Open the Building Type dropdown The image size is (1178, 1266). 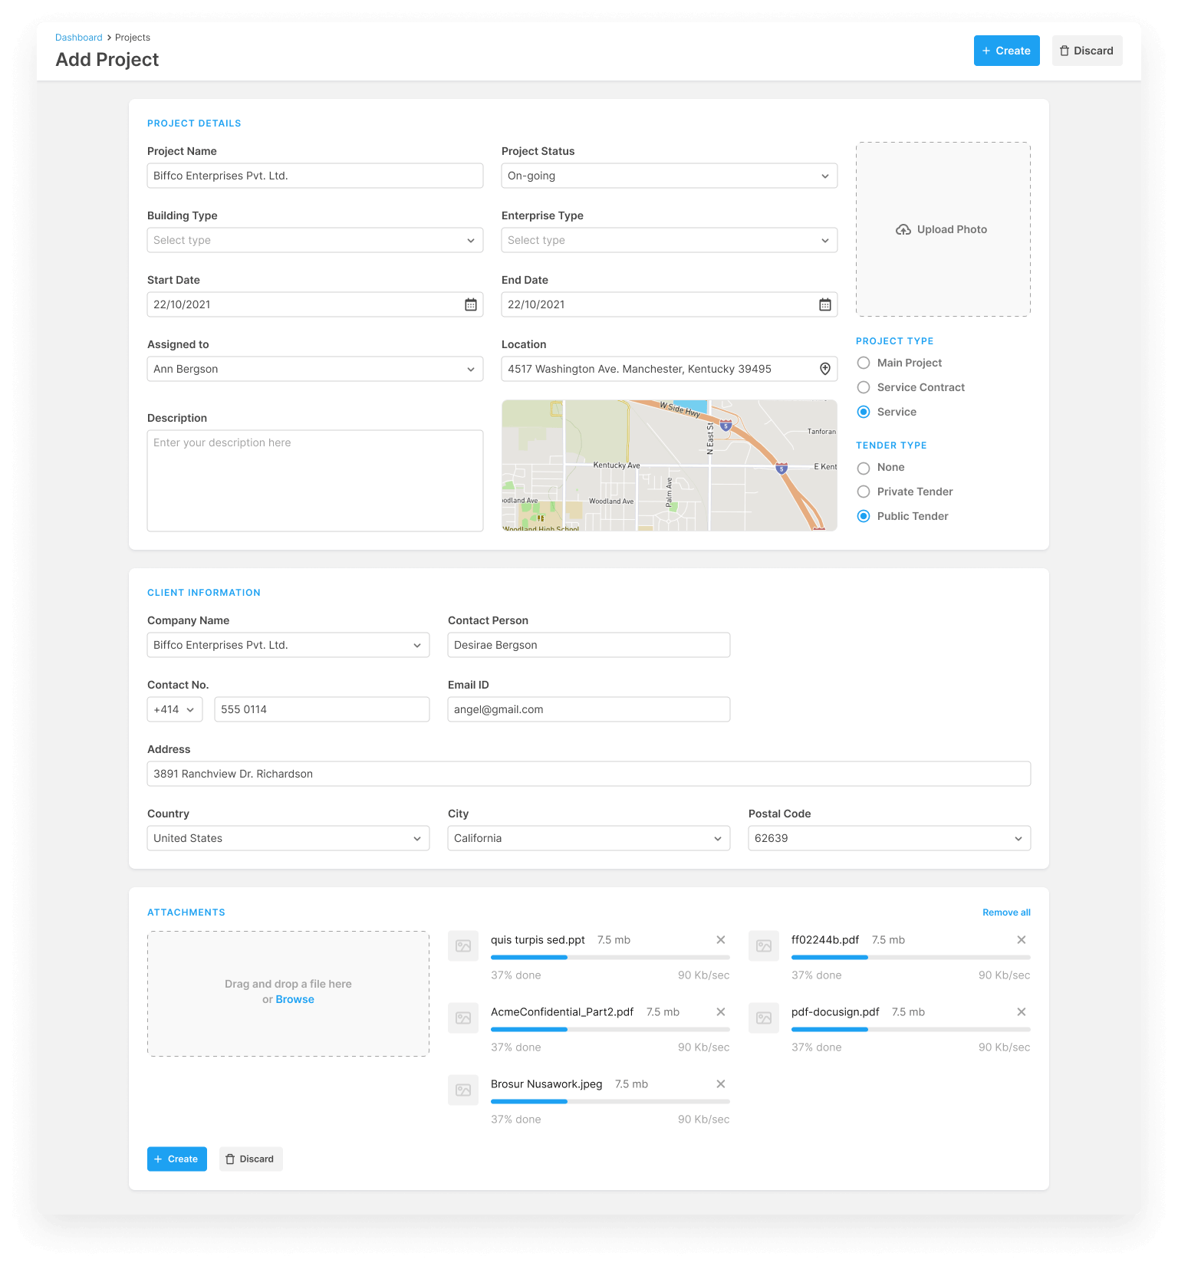[314, 240]
